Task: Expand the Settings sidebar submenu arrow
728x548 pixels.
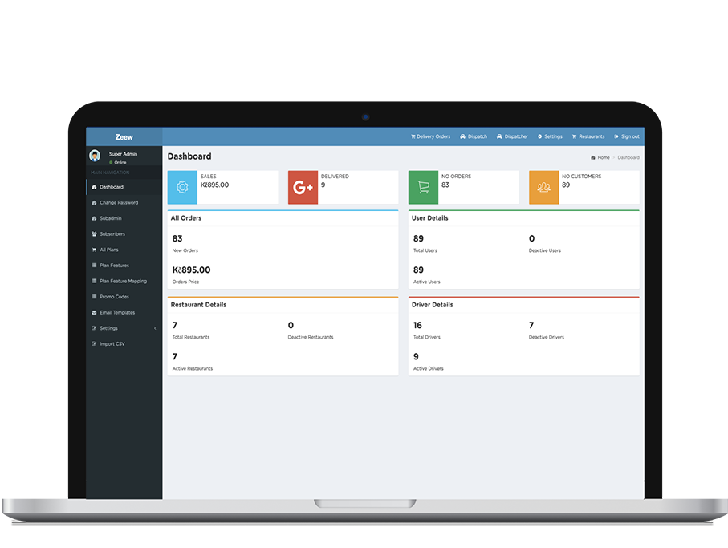Action: tap(155, 328)
